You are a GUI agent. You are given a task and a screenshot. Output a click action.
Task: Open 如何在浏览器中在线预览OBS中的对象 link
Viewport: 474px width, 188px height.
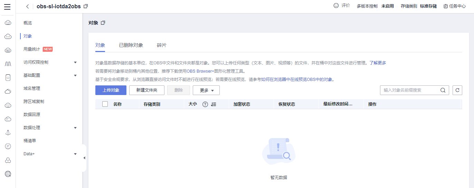tap(297, 80)
